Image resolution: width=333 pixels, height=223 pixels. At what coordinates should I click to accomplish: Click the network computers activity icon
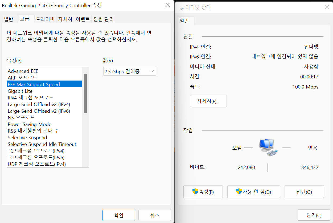coord(268,147)
